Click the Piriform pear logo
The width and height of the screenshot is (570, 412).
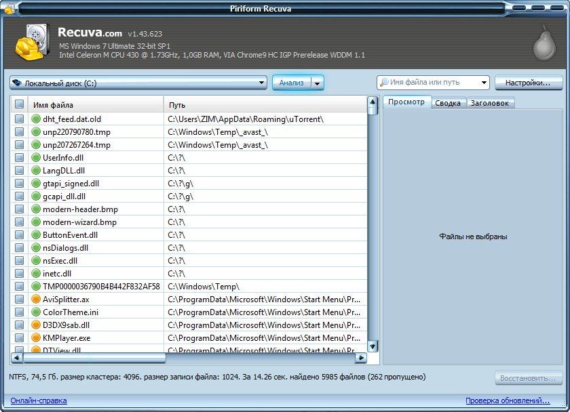click(x=544, y=43)
